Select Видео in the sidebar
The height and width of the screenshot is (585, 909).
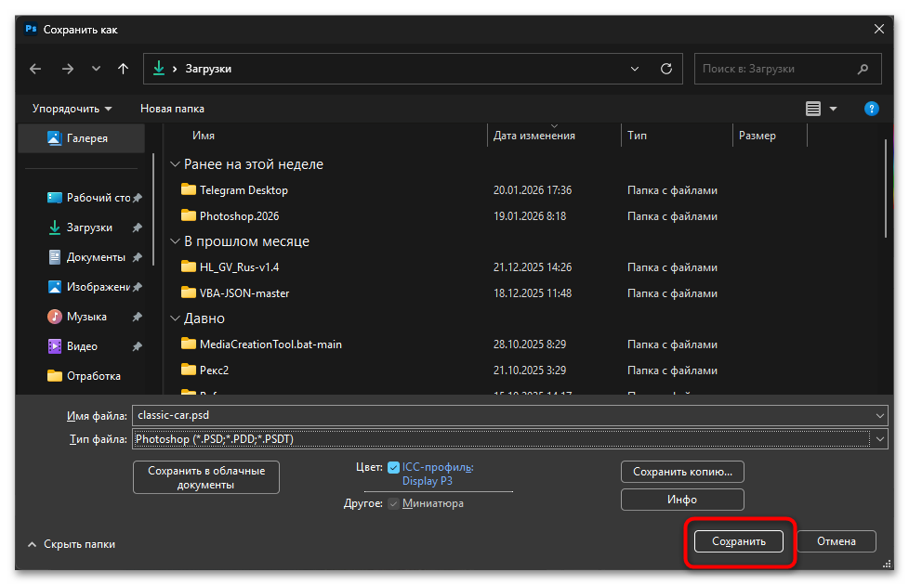82,346
